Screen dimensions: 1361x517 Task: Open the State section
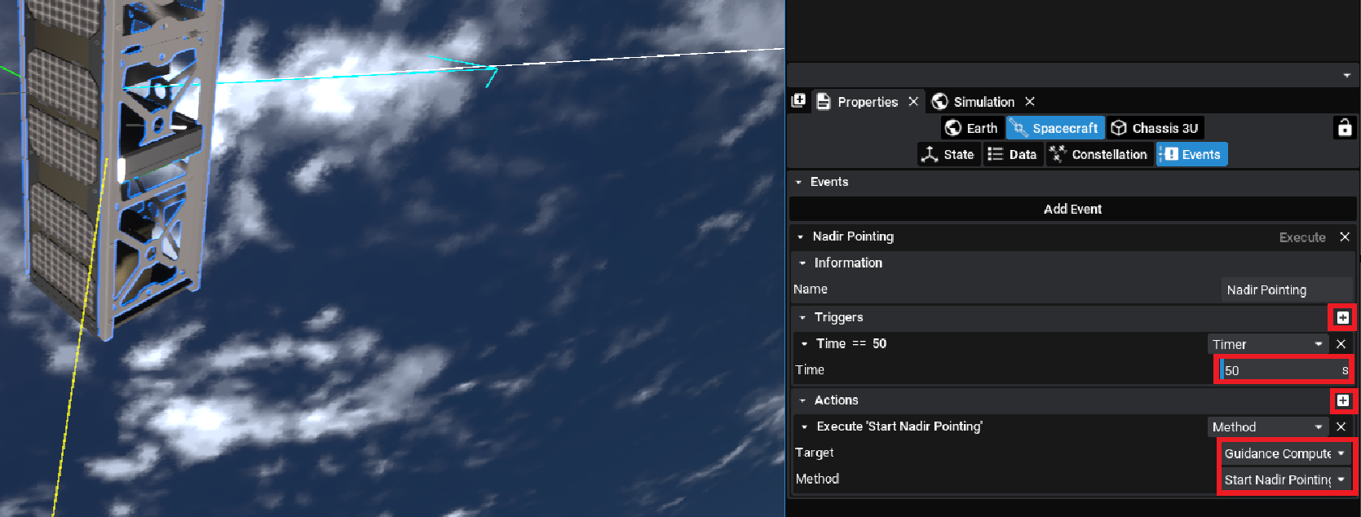pos(948,154)
